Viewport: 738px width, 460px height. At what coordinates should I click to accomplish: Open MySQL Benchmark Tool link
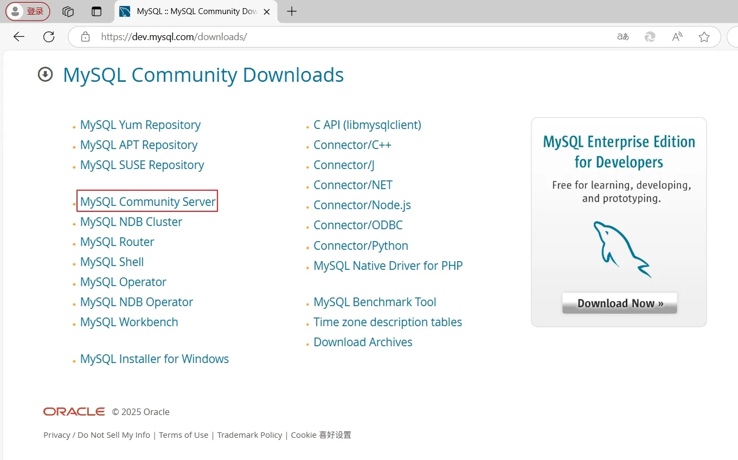[375, 302]
